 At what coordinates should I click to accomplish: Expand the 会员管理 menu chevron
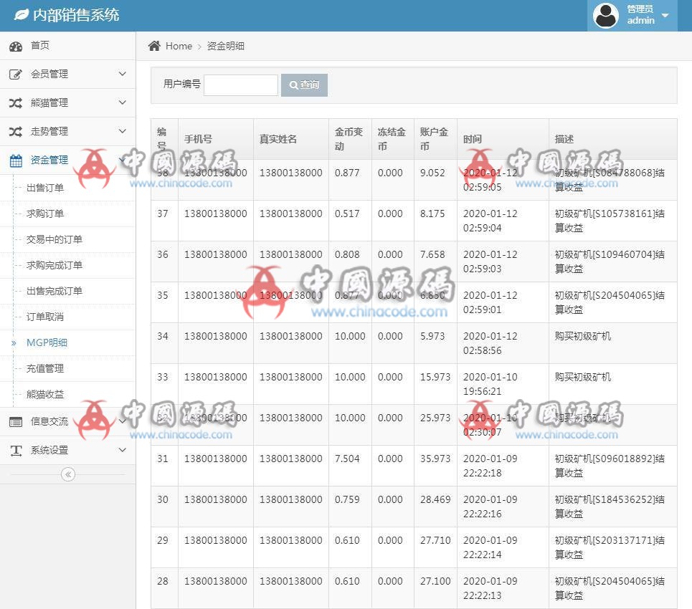122,74
